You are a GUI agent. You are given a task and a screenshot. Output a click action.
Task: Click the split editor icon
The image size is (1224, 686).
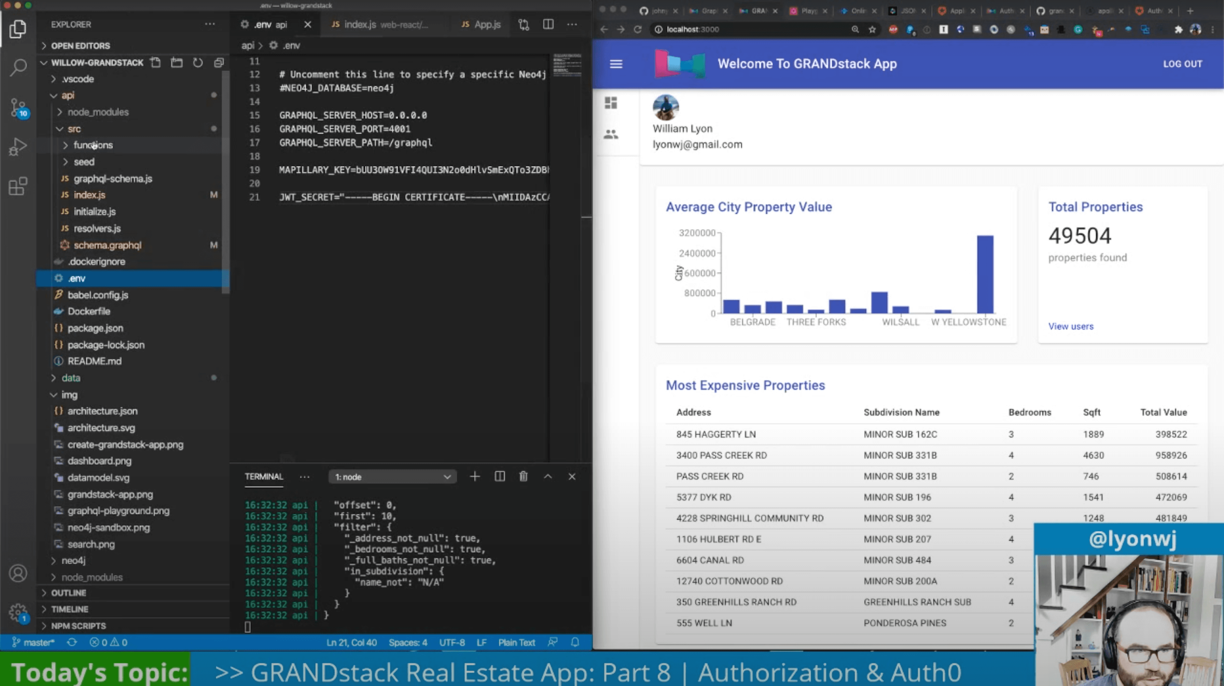[x=548, y=24]
